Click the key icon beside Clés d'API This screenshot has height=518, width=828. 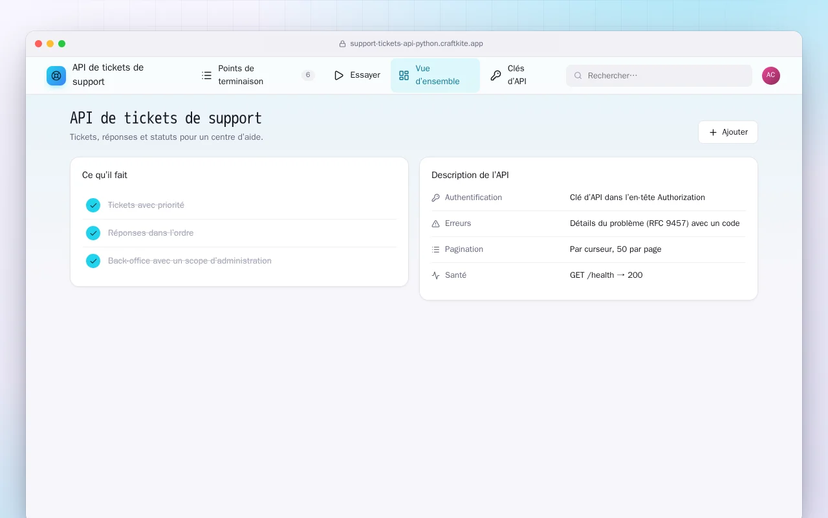[496, 75]
